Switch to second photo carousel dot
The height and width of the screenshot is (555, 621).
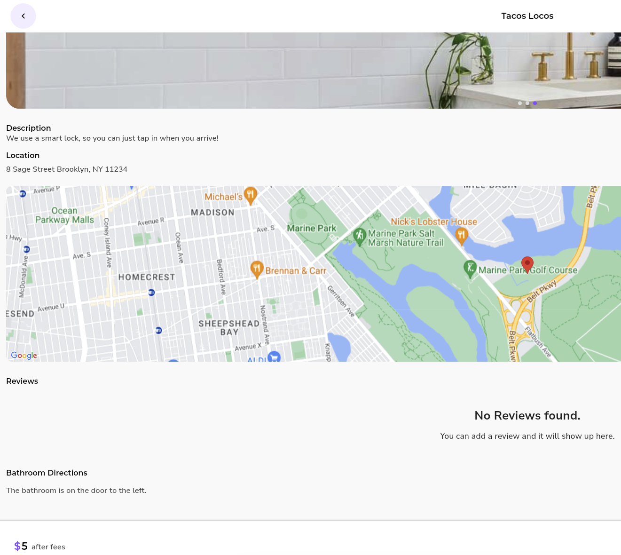click(x=527, y=103)
